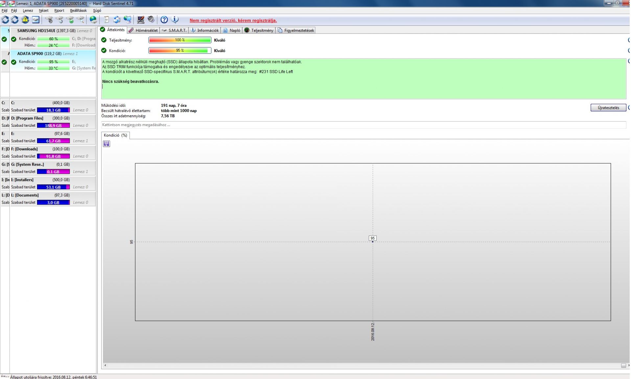Viewport: 631px width, 379px height.
Task: Open the globe disk toolbar icon
Action: (93, 20)
